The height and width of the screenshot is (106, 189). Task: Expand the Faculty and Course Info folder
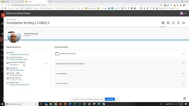(x=184, y=54)
